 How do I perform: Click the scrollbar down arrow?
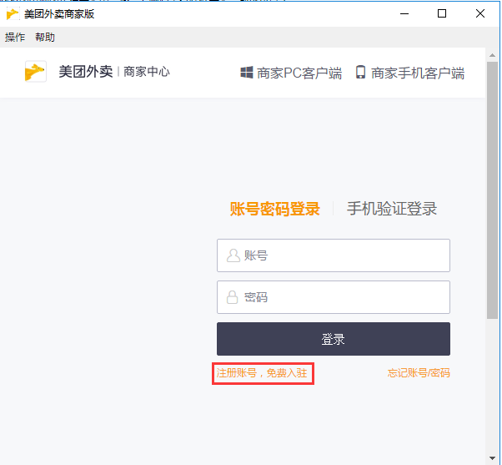492,458
